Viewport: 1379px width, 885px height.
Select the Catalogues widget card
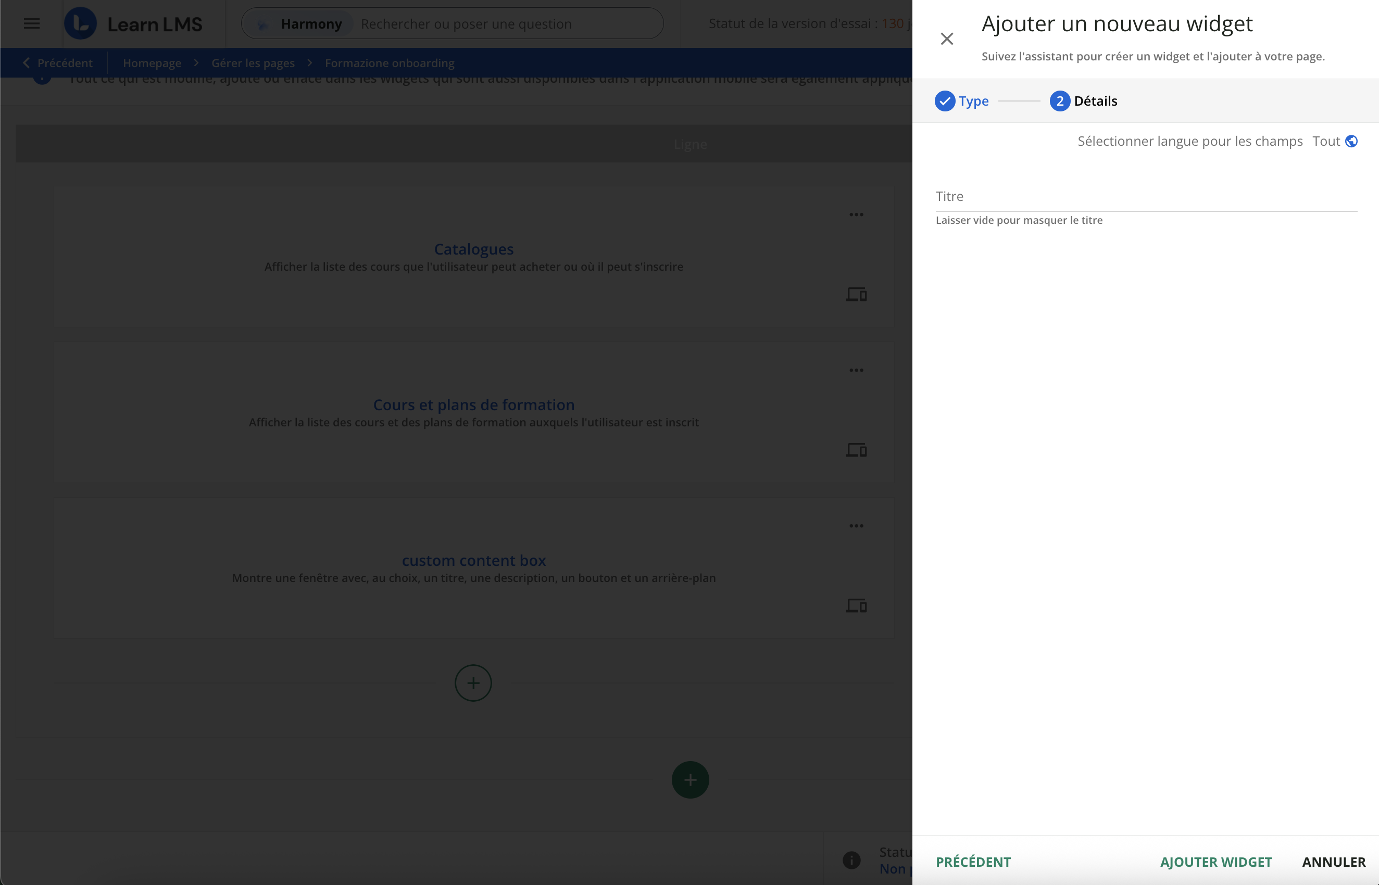pyautogui.click(x=474, y=249)
